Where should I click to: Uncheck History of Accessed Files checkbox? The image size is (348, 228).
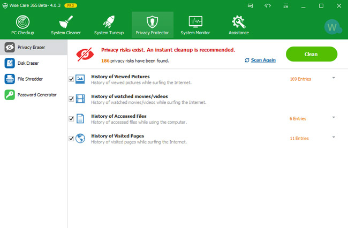(x=71, y=119)
